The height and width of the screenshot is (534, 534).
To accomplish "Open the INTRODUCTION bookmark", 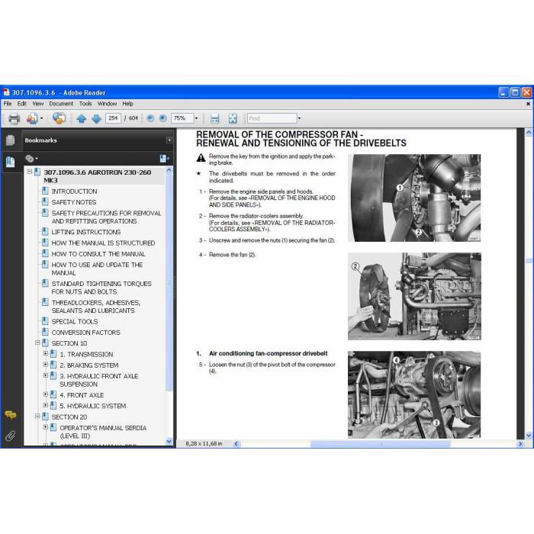I will pyautogui.click(x=74, y=191).
